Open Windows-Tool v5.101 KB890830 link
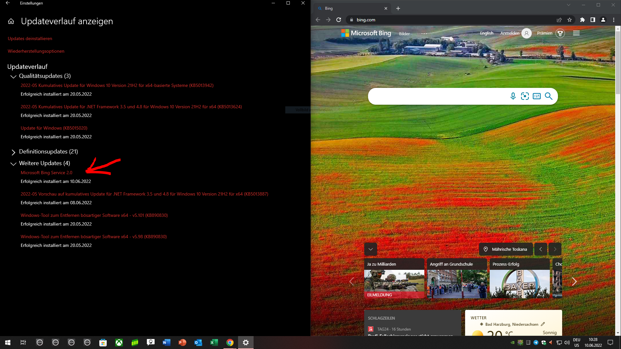 coord(94,215)
